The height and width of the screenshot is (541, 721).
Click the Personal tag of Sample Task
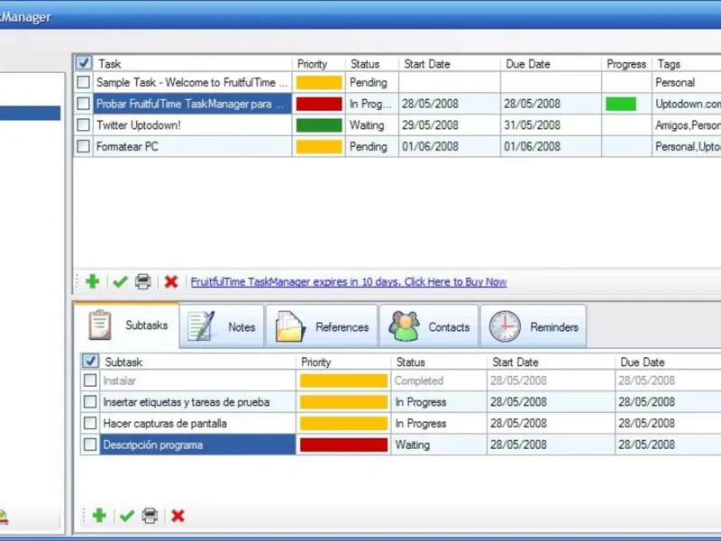(674, 83)
